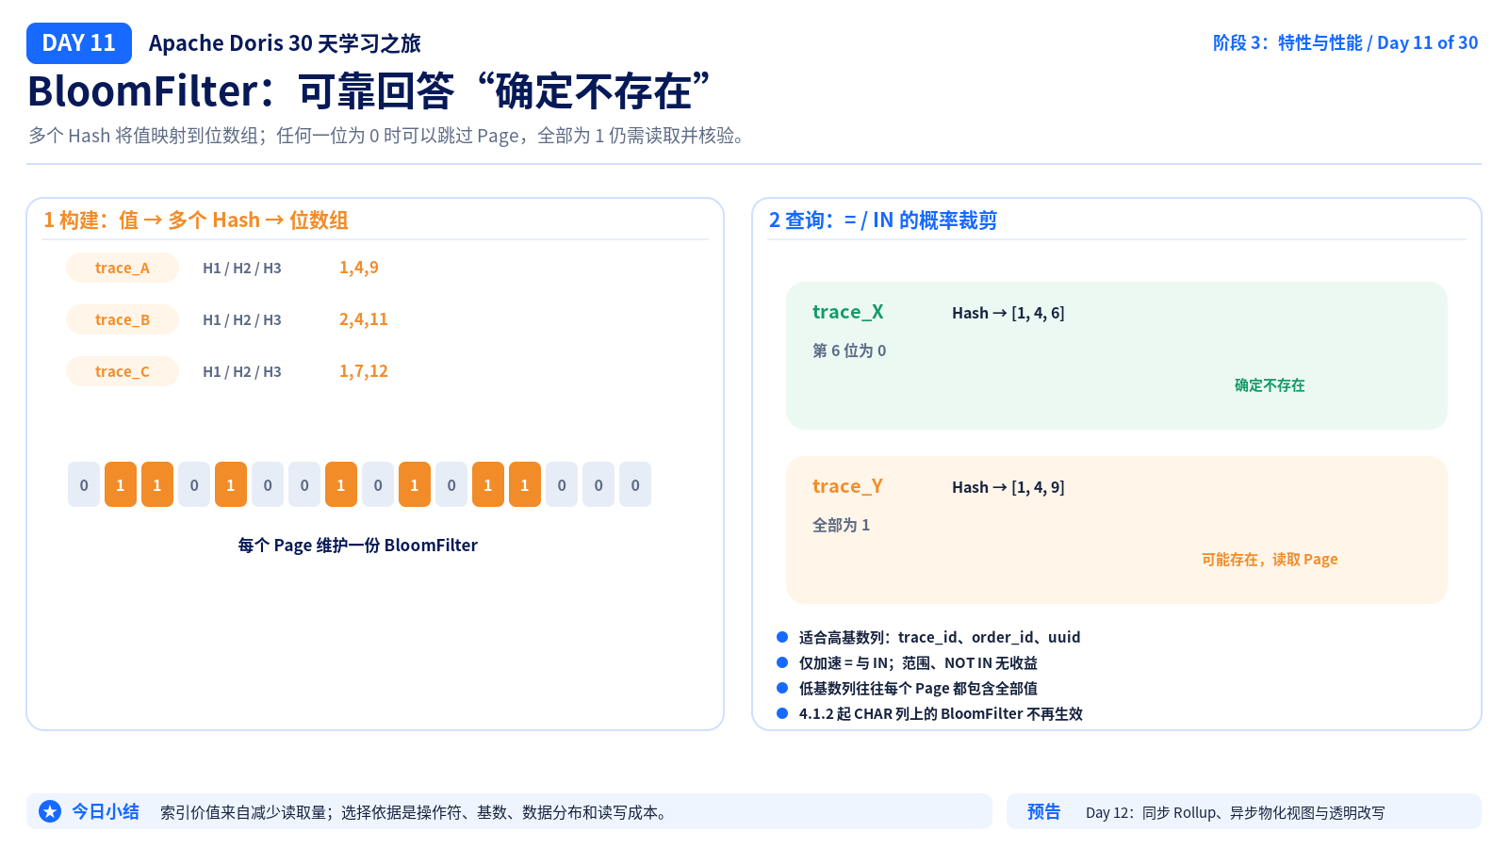Click "H1 / H2 / H3" in the trace_C row
The height and width of the screenshot is (848, 1508).
(x=242, y=372)
